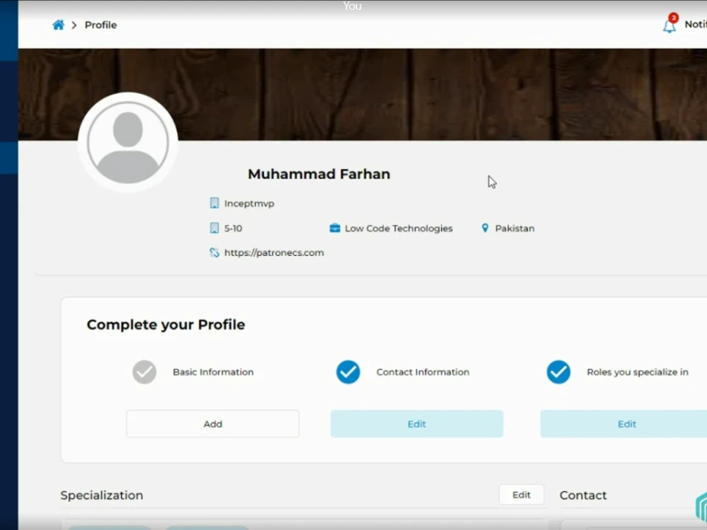Click the Contact section heading

(x=583, y=495)
